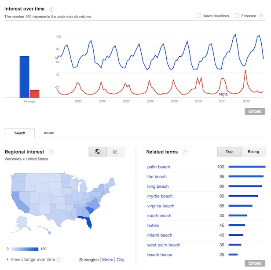The height and width of the screenshot is (270, 271).
Task: Click the Embed button below the chart
Action: coord(255,112)
